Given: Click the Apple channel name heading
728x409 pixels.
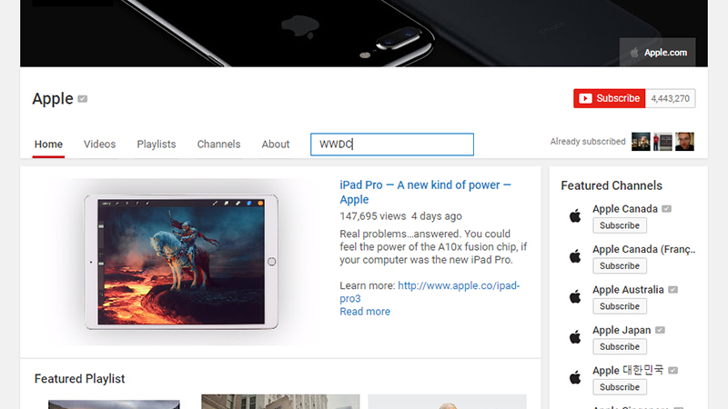Looking at the screenshot, I should [53, 99].
